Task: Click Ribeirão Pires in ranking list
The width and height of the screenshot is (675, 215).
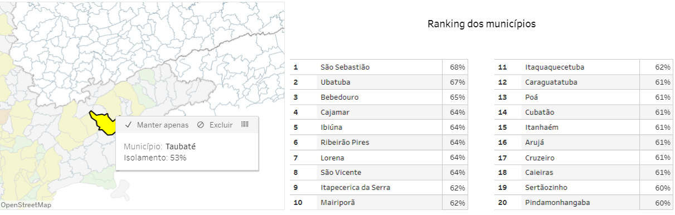Action: tap(379, 143)
